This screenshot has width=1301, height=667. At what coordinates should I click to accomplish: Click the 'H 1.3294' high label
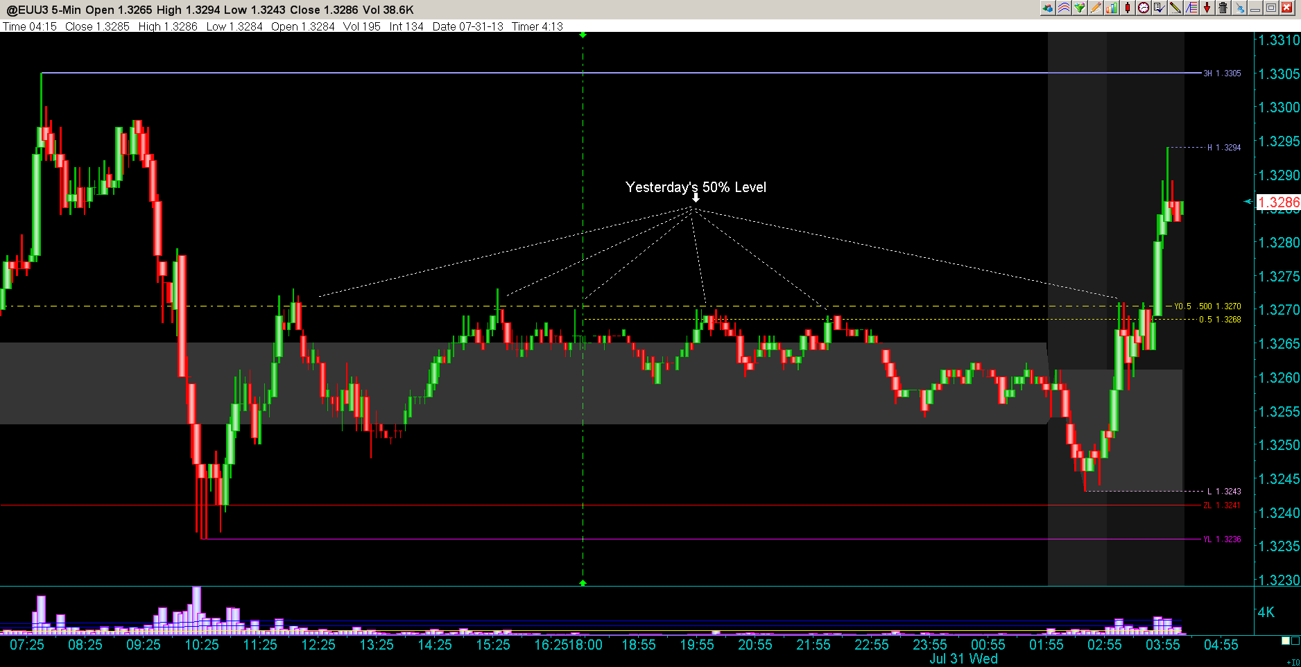[1224, 148]
